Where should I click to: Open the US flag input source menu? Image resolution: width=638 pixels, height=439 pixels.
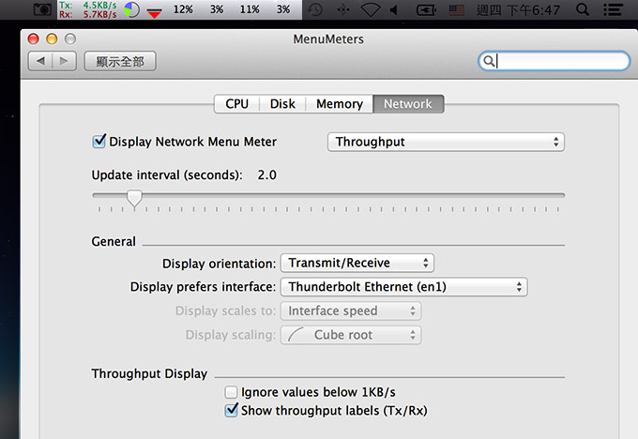click(x=457, y=9)
